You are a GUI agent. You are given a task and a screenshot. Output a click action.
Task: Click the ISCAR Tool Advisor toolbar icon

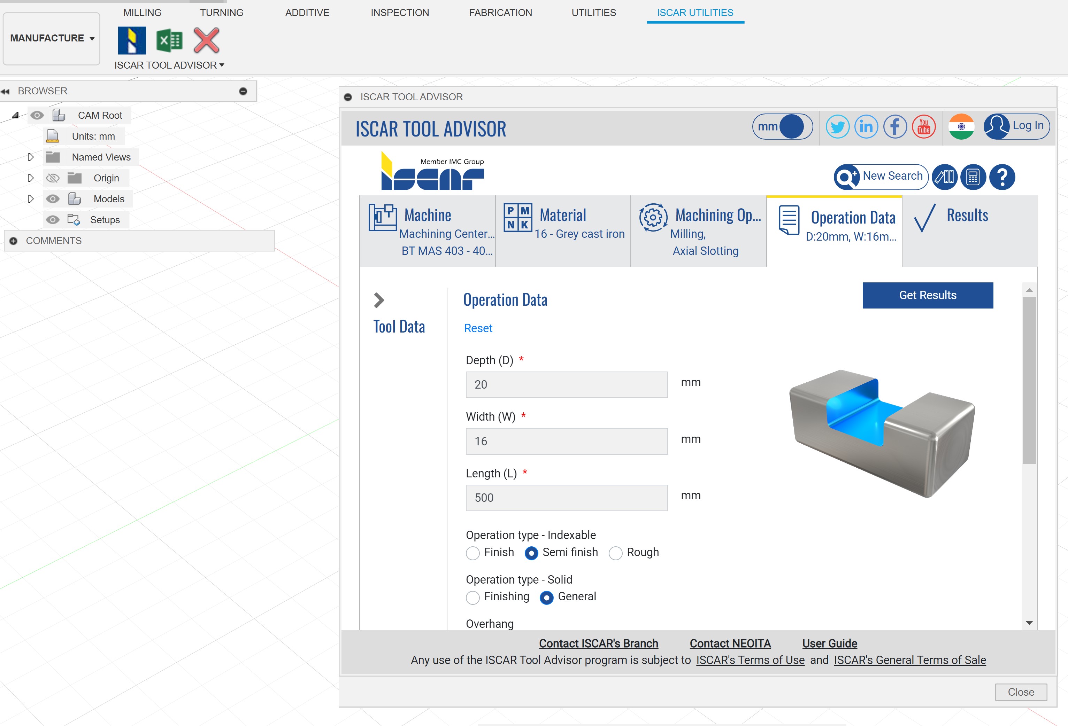click(x=132, y=40)
